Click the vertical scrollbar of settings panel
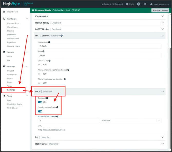The width and height of the screenshot is (172, 152). click(x=170, y=98)
